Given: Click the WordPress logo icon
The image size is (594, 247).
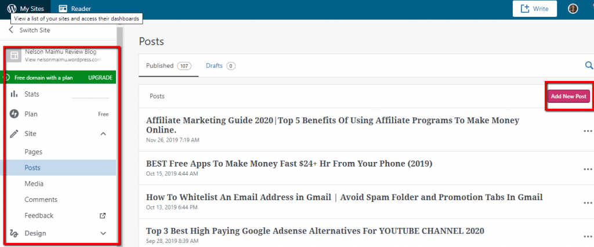Looking at the screenshot, I should [12, 8].
